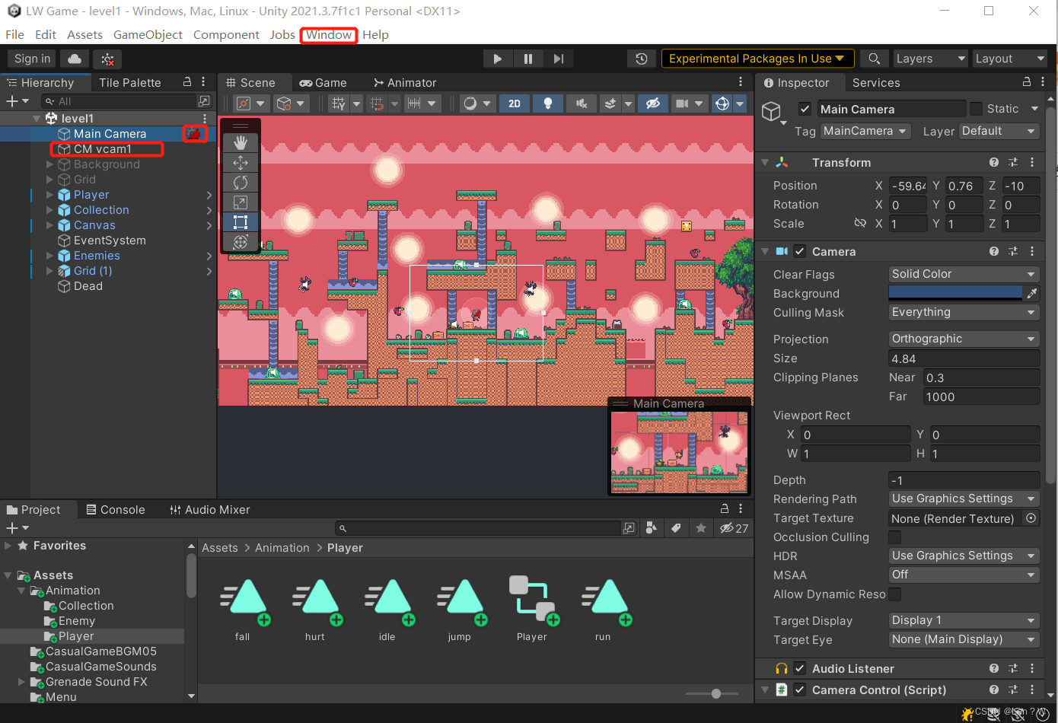Toggle scene audio mute icon
The width and height of the screenshot is (1058, 723).
[581, 104]
